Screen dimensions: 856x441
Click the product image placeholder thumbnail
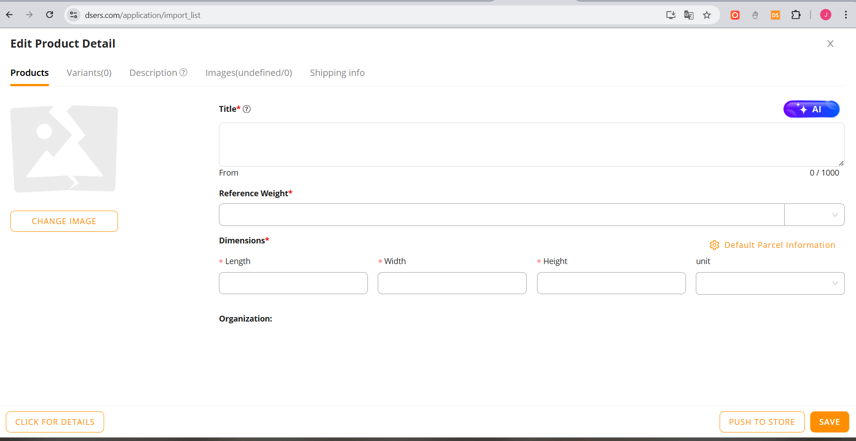click(64, 149)
